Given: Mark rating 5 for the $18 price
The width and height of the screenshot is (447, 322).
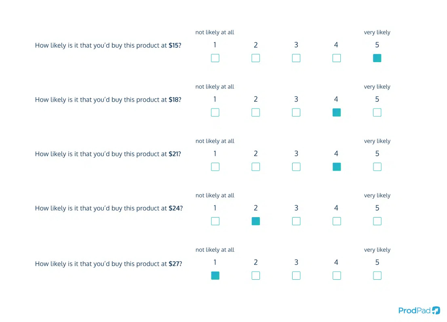Looking at the screenshot, I should [x=377, y=113].
